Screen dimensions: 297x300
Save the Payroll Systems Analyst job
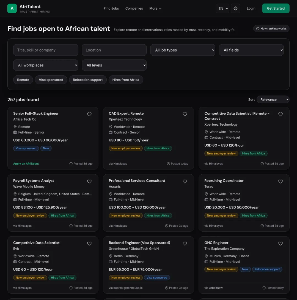pos(89,181)
